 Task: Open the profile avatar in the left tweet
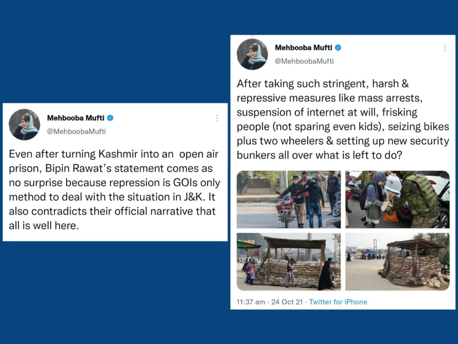(x=24, y=125)
